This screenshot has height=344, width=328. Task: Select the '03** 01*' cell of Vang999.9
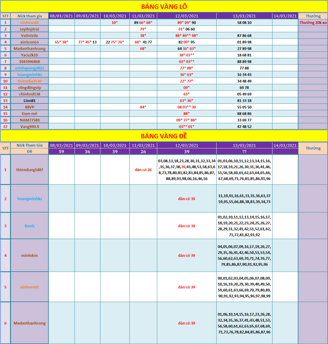point(187,126)
